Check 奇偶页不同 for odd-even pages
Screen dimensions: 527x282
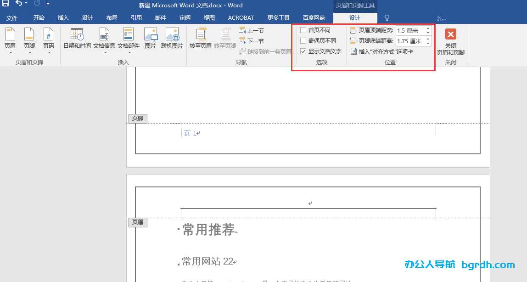(x=303, y=41)
